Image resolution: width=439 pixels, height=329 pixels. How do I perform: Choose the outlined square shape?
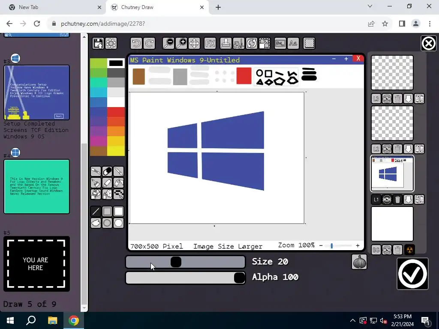pyautogui.click(x=107, y=212)
